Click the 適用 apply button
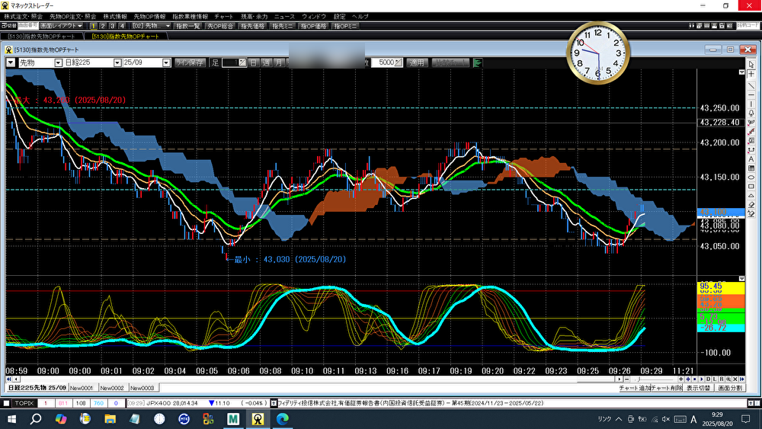Image resolution: width=762 pixels, height=429 pixels. click(x=417, y=62)
